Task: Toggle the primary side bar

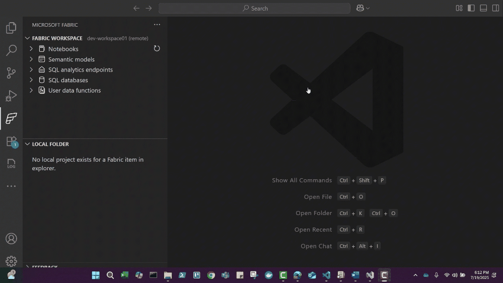Action: [x=471, y=9]
